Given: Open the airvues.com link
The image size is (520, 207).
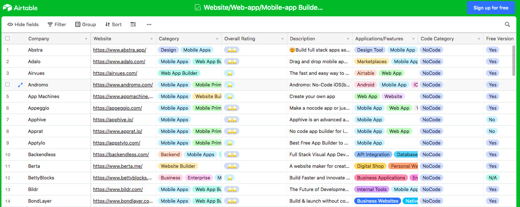Looking at the screenshot, I should [115, 73].
